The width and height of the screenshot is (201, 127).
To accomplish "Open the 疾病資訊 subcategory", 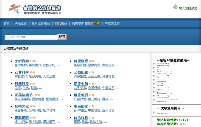I will pyautogui.click(x=108, y=65).
